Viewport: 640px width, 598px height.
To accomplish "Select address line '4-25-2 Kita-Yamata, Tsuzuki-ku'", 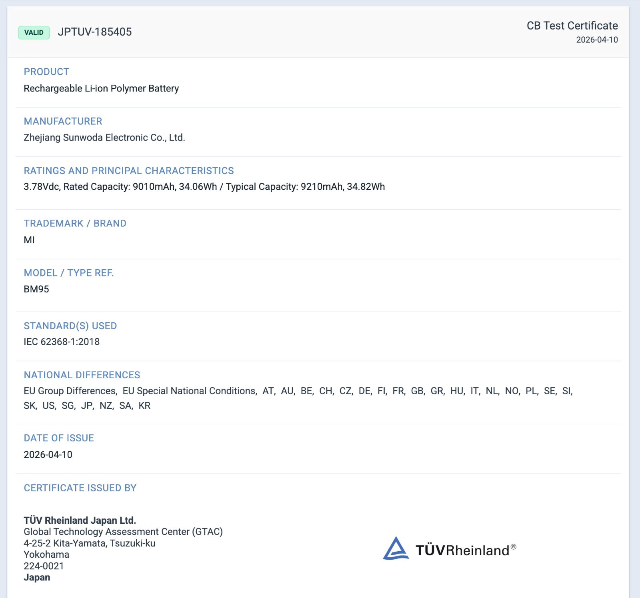I will pos(90,543).
